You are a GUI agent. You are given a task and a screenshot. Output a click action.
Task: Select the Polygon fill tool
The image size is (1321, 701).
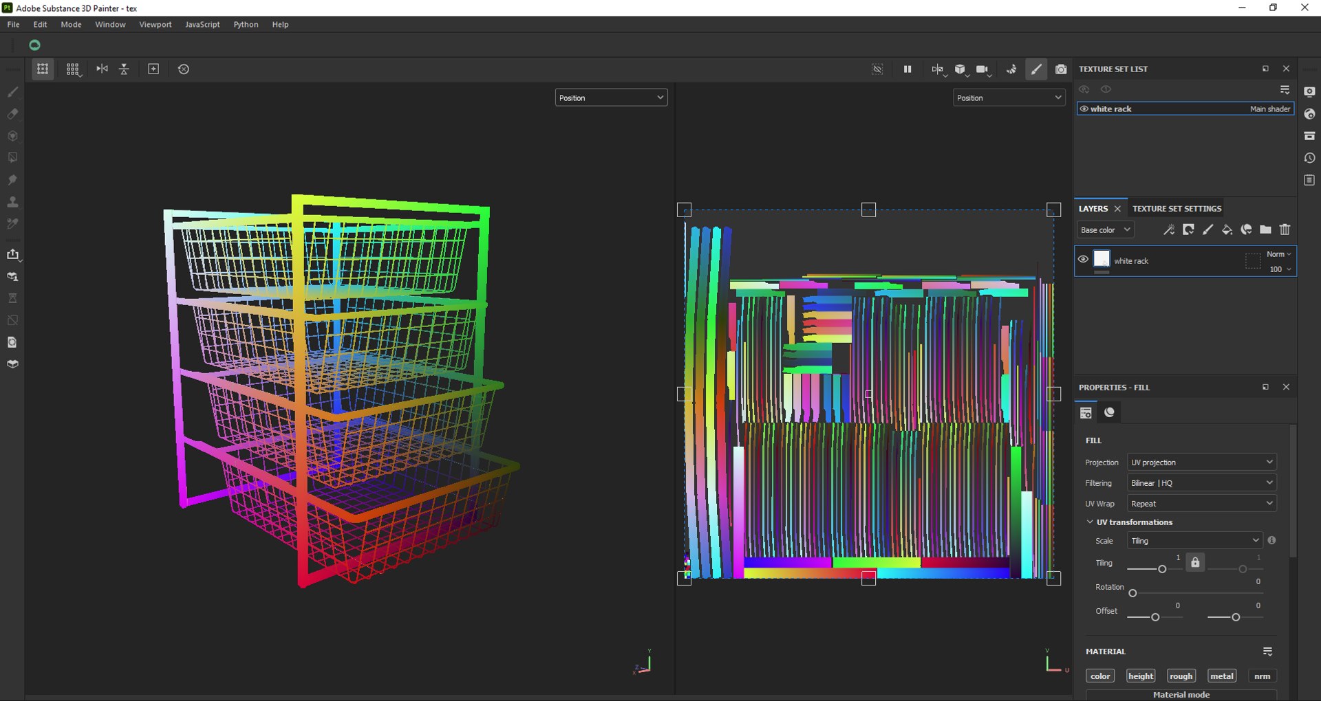pyautogui.click(x=12, y=157)
